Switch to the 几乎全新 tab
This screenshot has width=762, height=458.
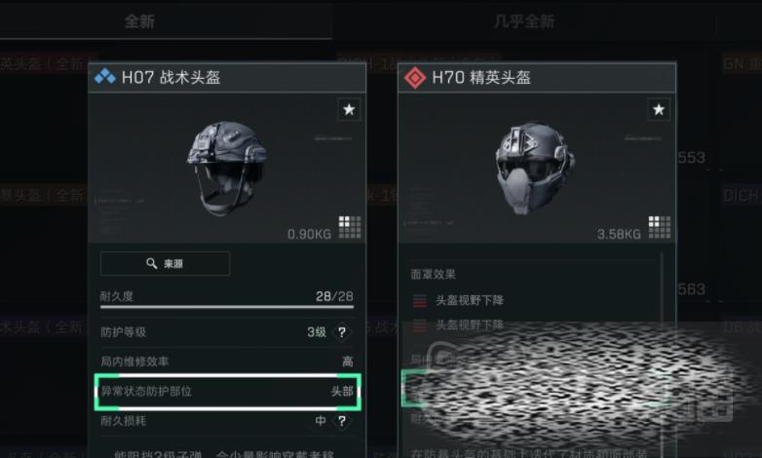pos(524,21)
